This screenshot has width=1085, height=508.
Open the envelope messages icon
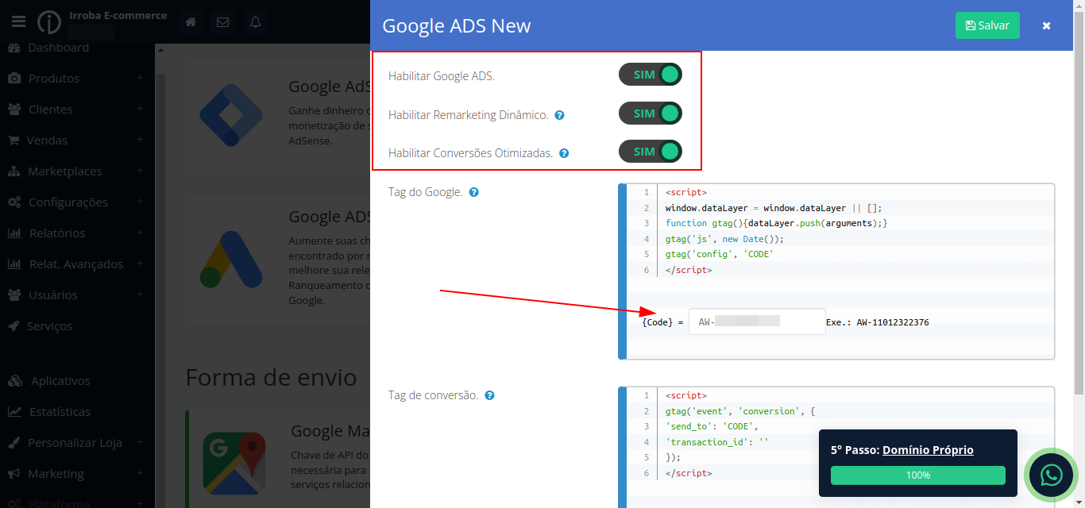(223, 22)
